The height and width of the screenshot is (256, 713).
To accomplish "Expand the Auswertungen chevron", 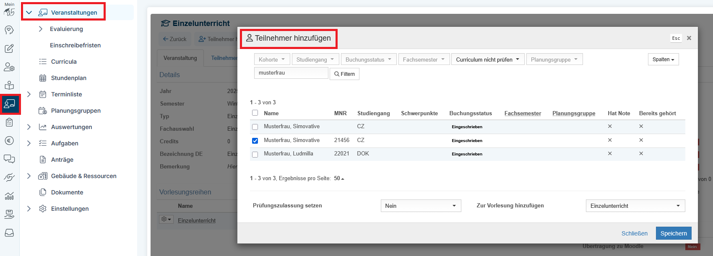I will (x=29, y=127).
